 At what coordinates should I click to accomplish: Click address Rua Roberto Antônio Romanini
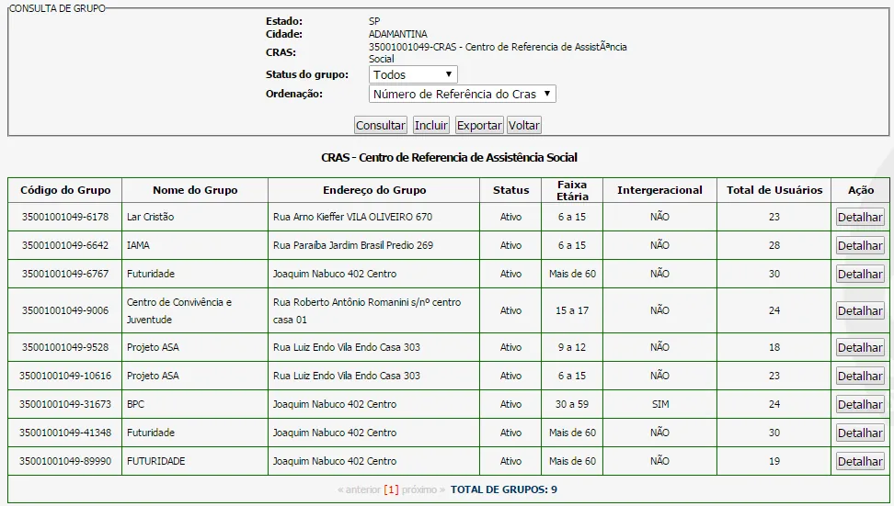click(x=367, y=310)
